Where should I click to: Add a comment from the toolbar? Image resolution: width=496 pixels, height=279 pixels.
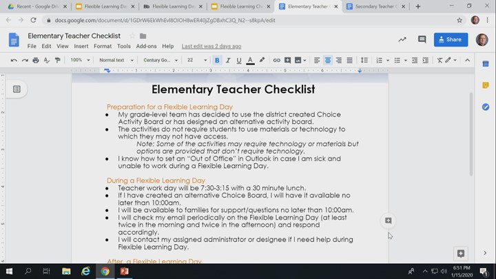(x=287, y=60)
